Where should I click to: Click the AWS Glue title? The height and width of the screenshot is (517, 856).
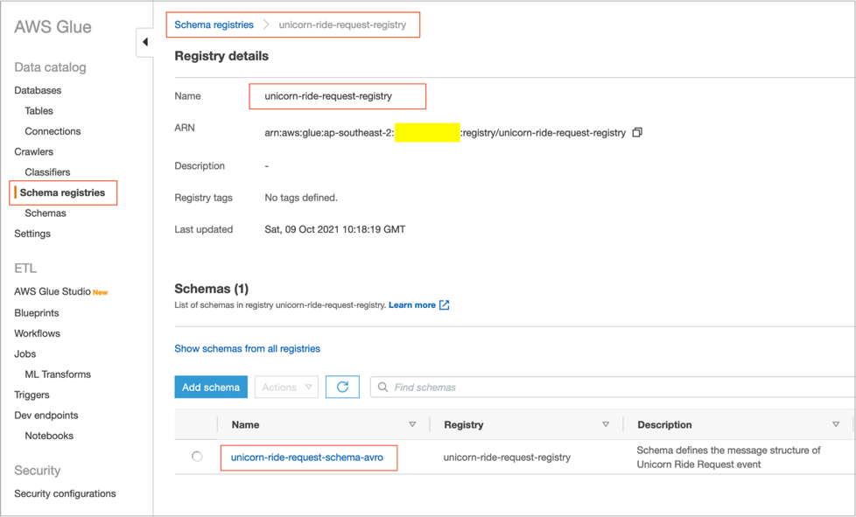coord(53,27)
